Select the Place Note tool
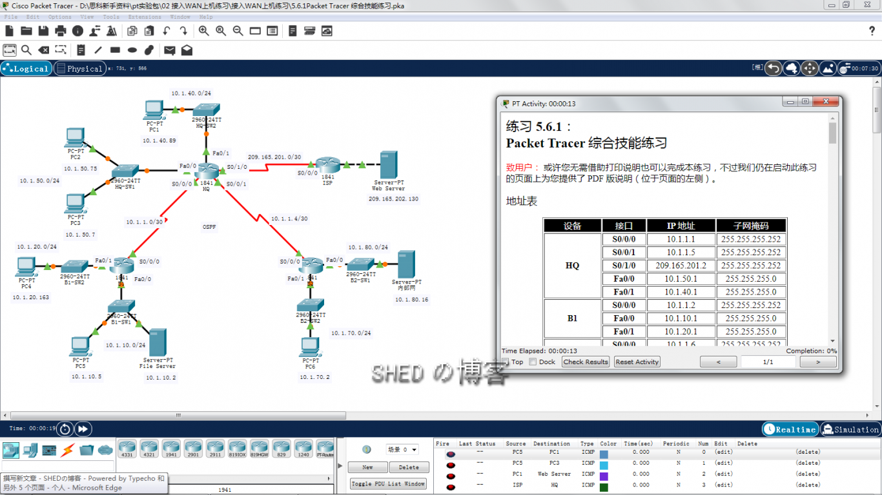882x495 pixels. (81, 50)
